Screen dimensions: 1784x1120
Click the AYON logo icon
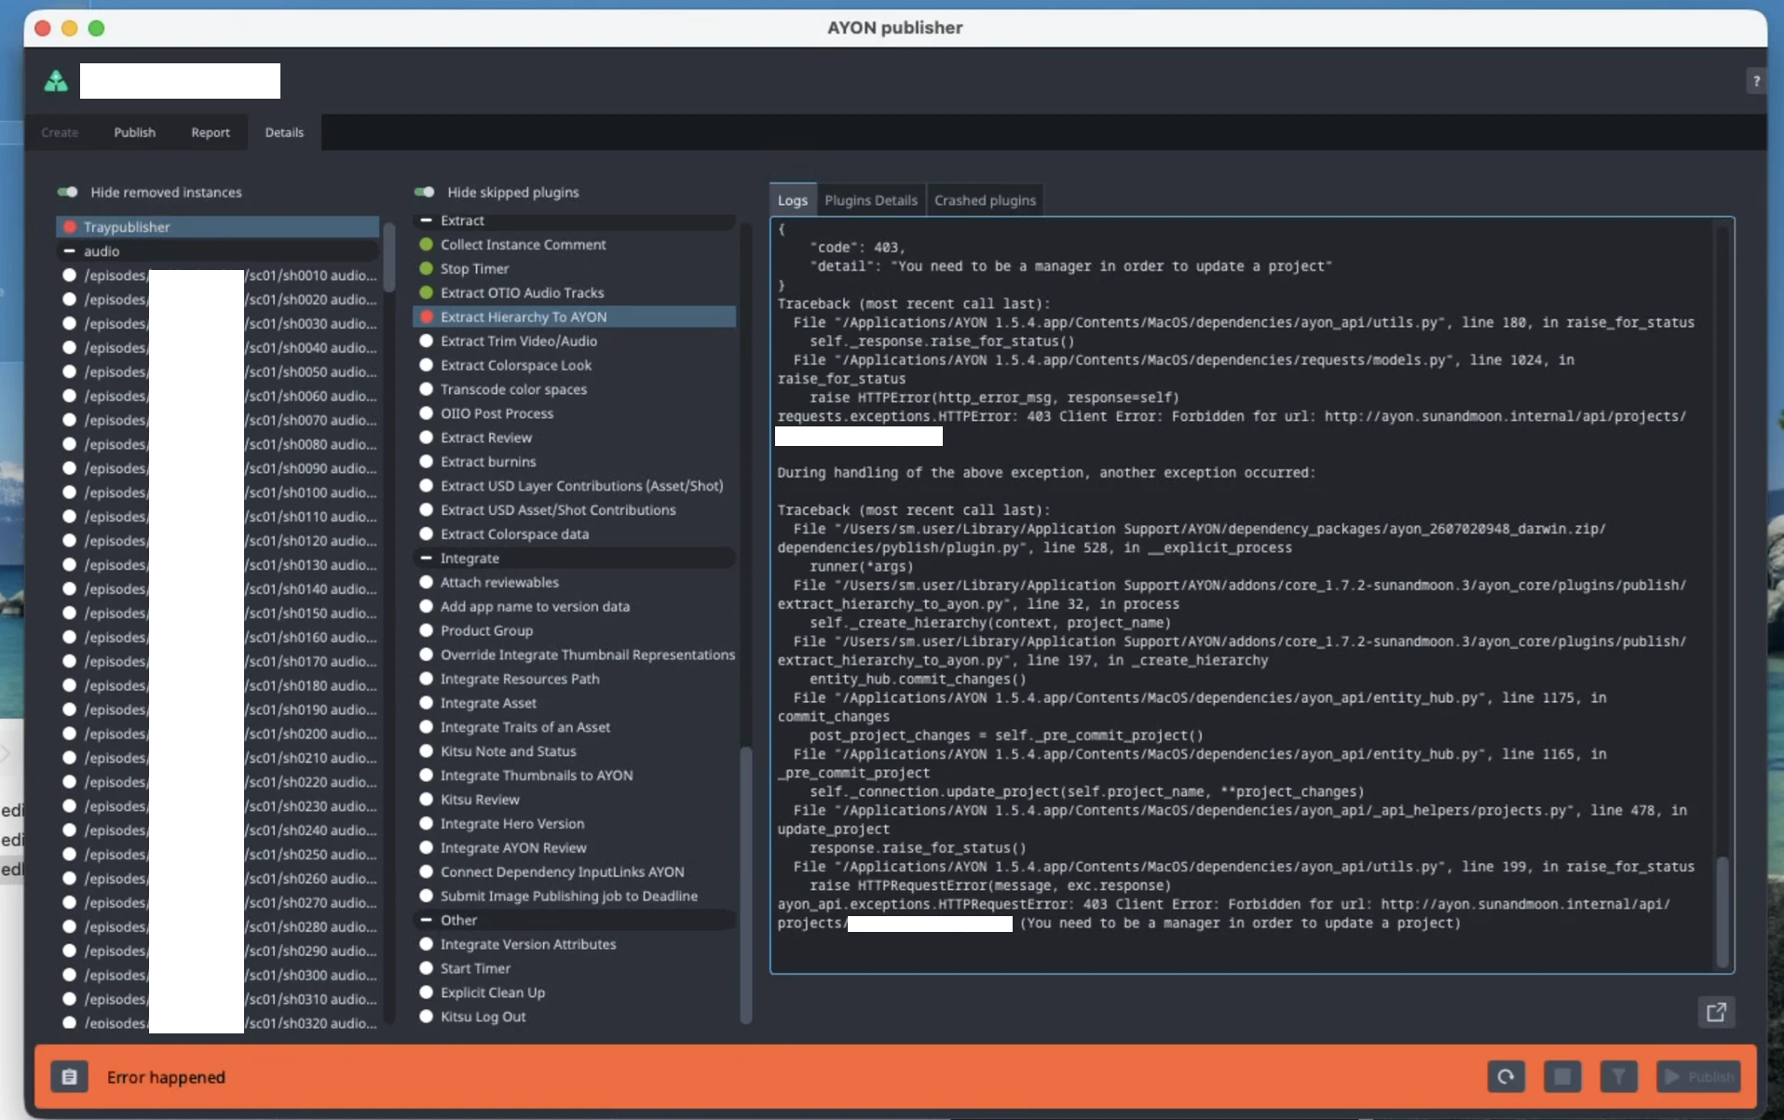[x=56, y=82]
